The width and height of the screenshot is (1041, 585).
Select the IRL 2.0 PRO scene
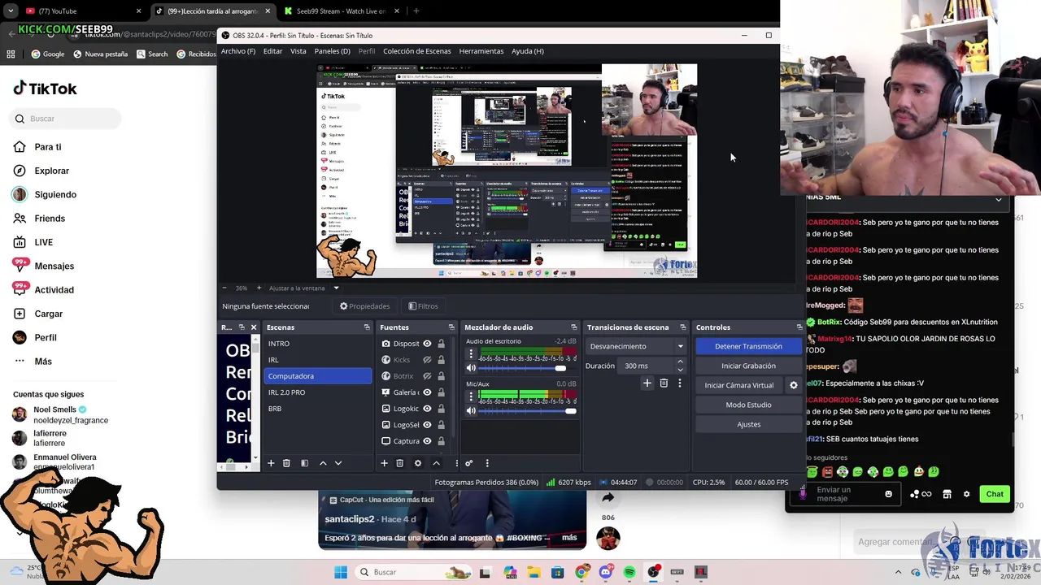click(318, 392)
